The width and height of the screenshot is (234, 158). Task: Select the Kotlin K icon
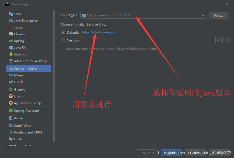coord(11,118)
